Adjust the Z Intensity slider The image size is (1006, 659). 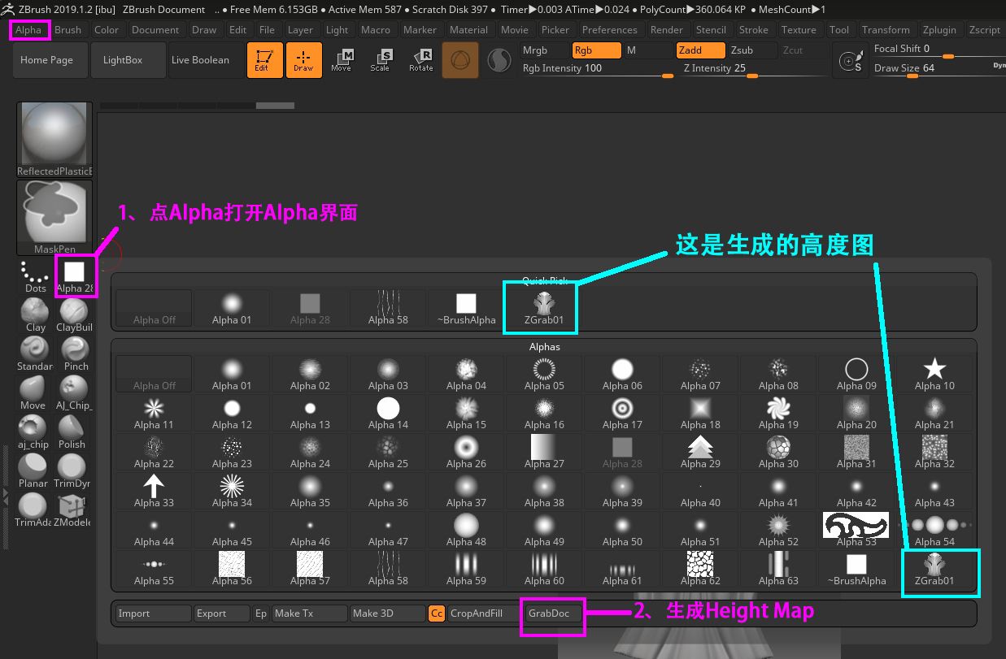(x=752, y=69)
